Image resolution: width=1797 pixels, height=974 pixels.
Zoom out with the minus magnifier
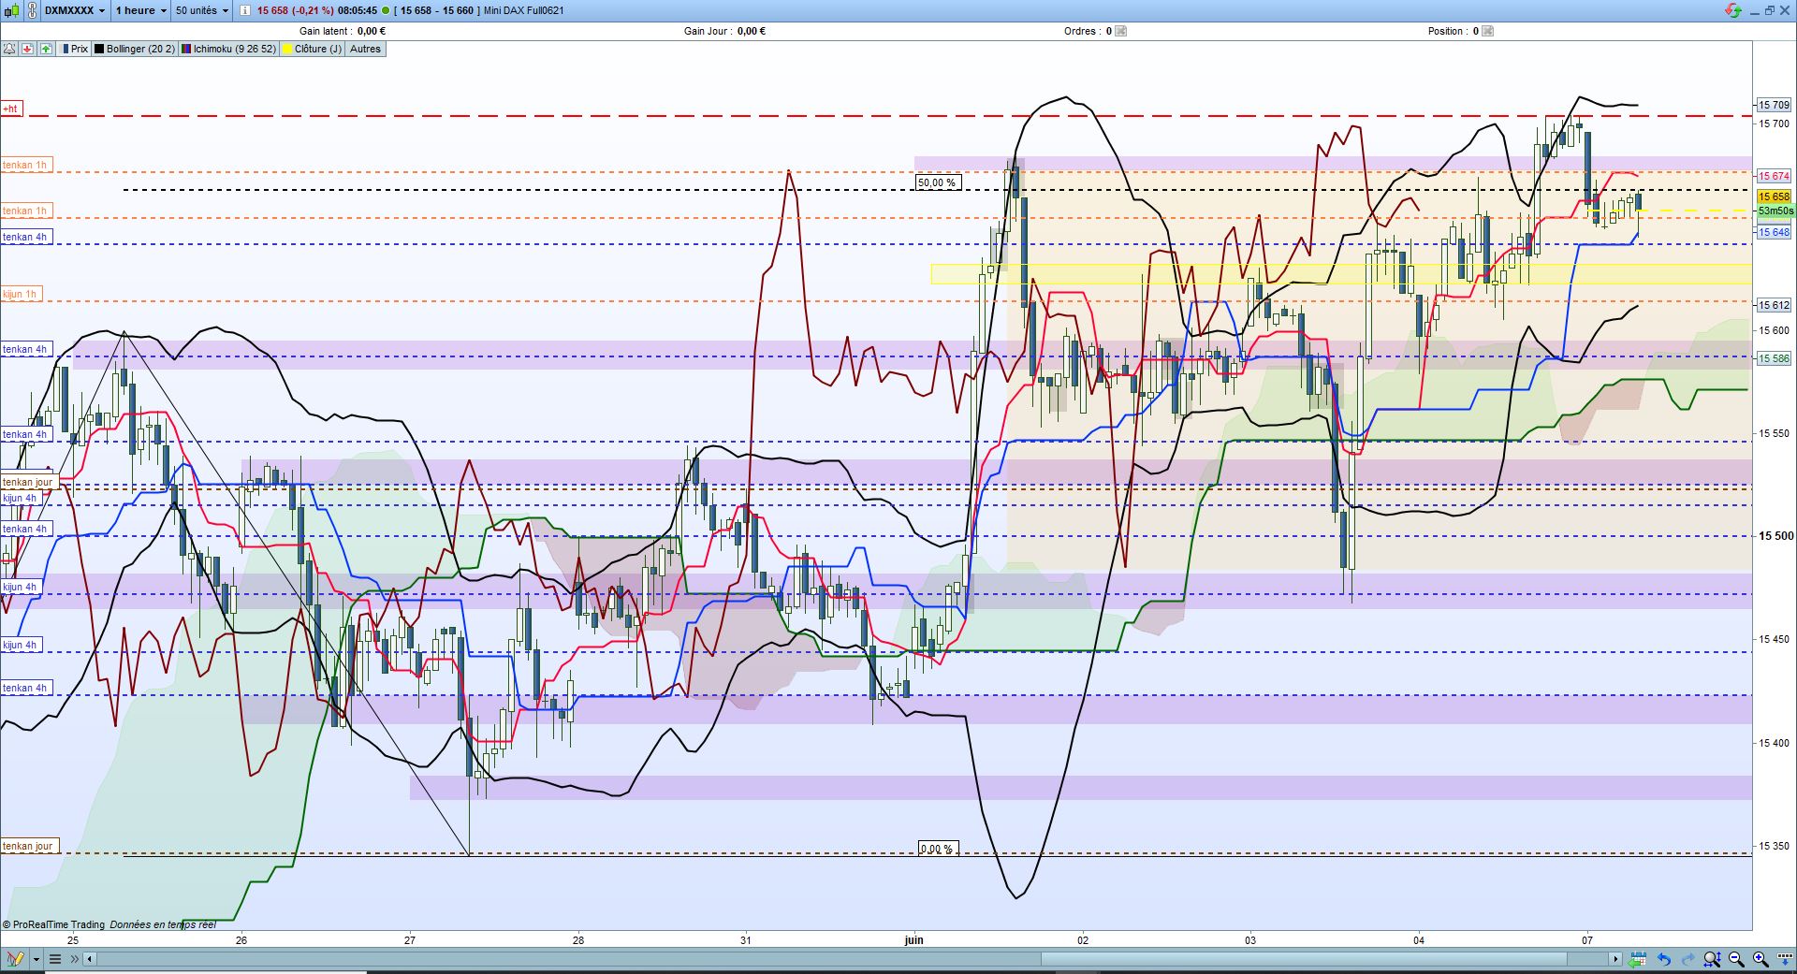[x=1736, y=959]
